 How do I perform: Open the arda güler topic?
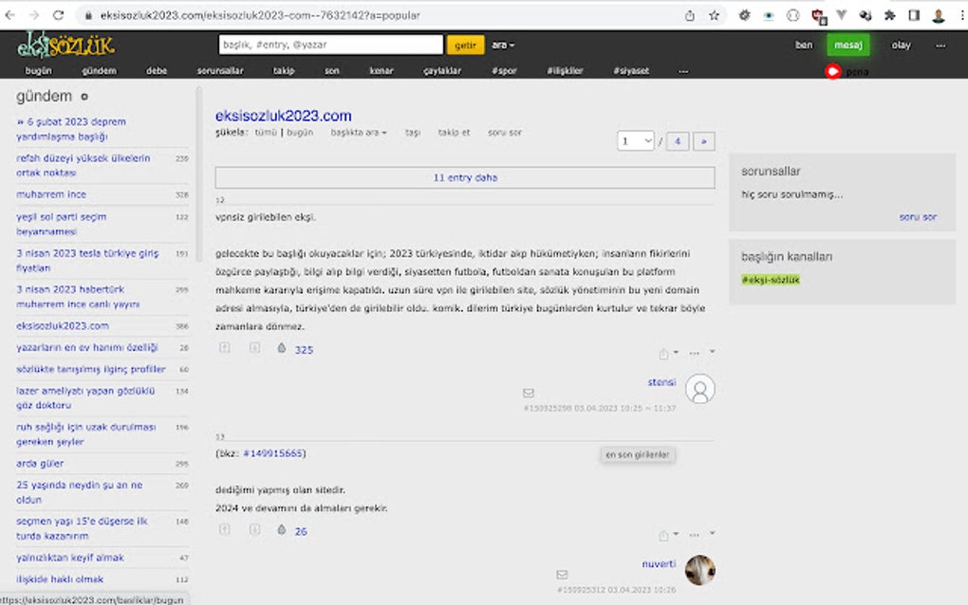tap(40, 463)
